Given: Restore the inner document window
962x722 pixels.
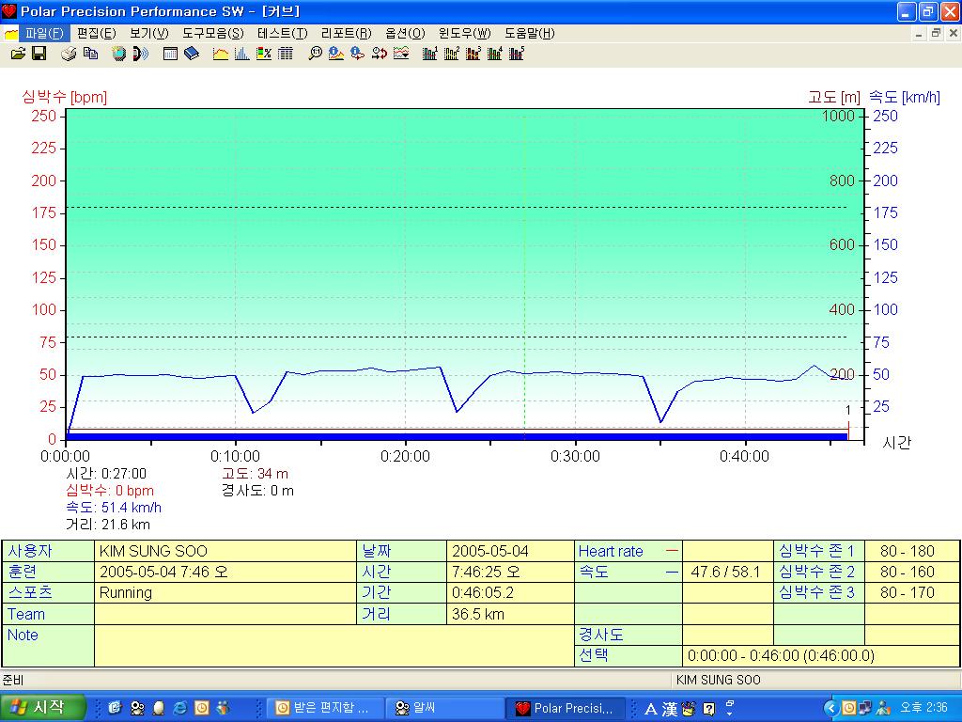Looking at the screenshot, I should click(936, 33).
